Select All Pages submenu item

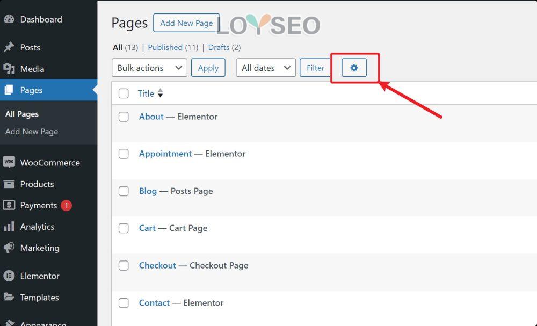pyautogui.click(x=22, y=114)
